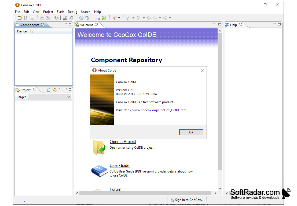This screenshot has width=297, height=206.
Task: Open the Forward history dropdown arrow
Action: coord(170,18)
